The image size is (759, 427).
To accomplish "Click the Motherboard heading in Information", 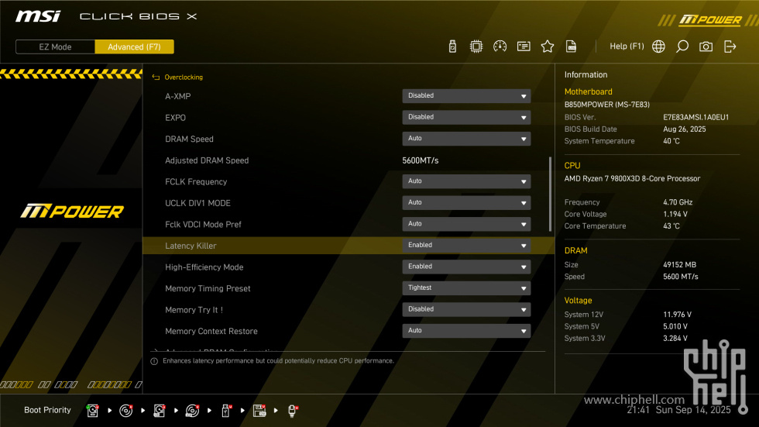I will click(x=588, y=91).
